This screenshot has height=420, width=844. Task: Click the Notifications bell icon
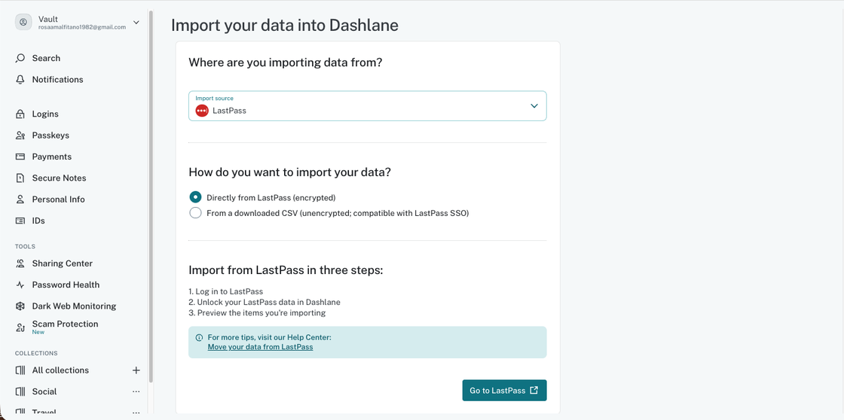(20, 80)
